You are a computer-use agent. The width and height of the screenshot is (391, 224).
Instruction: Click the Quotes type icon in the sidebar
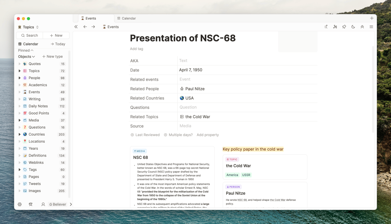25,64
